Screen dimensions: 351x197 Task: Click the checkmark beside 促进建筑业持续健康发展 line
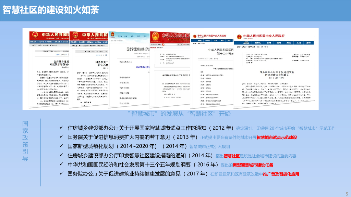tap(61, 173)
